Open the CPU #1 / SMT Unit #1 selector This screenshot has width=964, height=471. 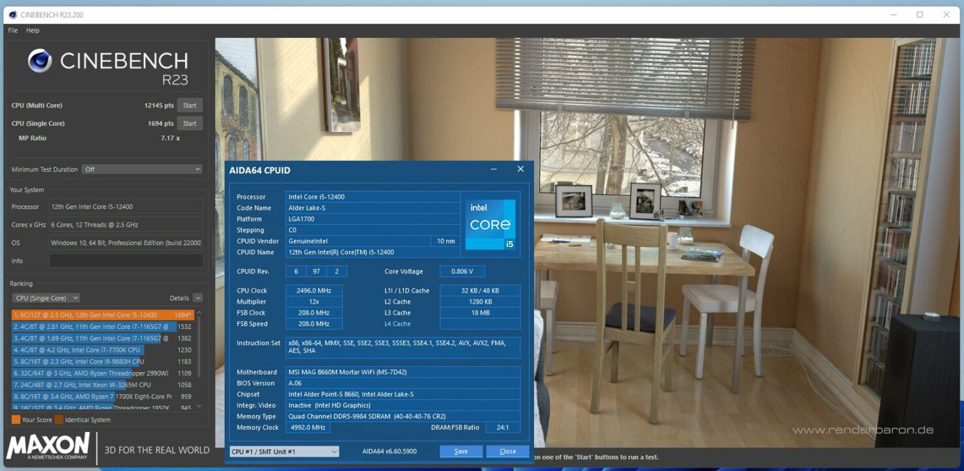(283, 451)
